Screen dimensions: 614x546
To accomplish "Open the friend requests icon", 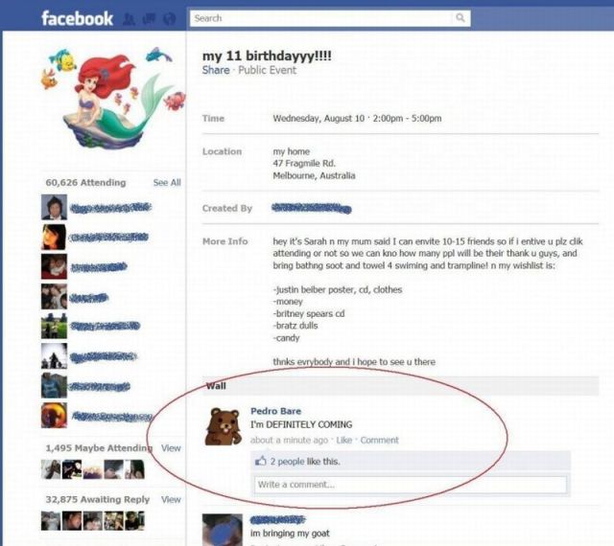I will [x=130, y=19].
